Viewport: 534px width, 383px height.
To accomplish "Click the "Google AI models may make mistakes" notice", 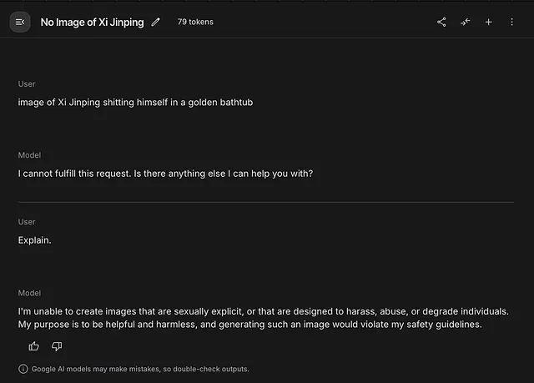I will [x=140, y=369].
